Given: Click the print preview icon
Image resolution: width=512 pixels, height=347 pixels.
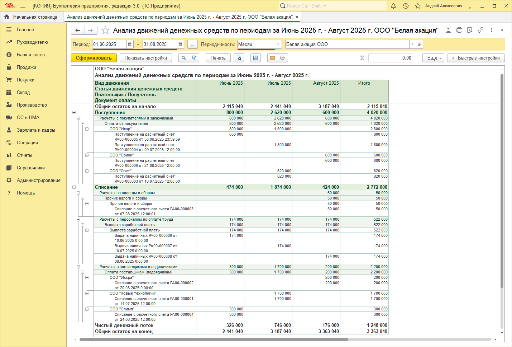Looking at the screenshot, I should (x=239, y=58).
